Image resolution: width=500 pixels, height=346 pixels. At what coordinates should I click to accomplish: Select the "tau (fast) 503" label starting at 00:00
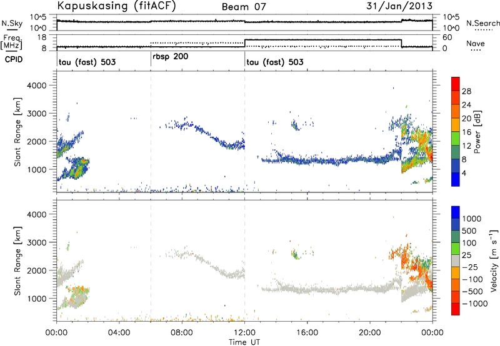(87, 62)
